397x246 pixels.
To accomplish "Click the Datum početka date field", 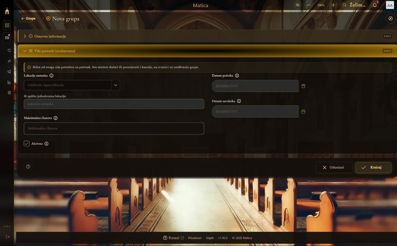I will (255, 86).
